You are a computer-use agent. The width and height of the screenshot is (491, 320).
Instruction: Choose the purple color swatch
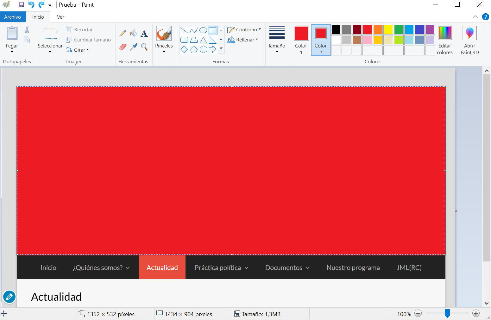tap(430, 29)
